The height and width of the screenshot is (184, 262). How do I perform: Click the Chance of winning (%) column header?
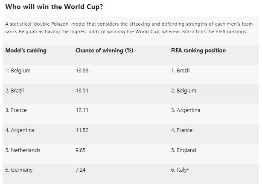pos(105,51)
